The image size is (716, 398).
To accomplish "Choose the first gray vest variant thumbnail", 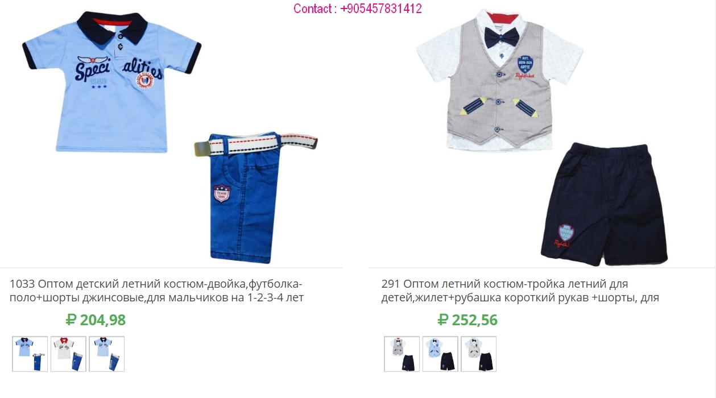I will pos(402,354).
